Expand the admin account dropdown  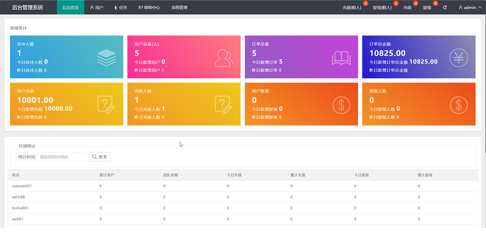point(470,7)
